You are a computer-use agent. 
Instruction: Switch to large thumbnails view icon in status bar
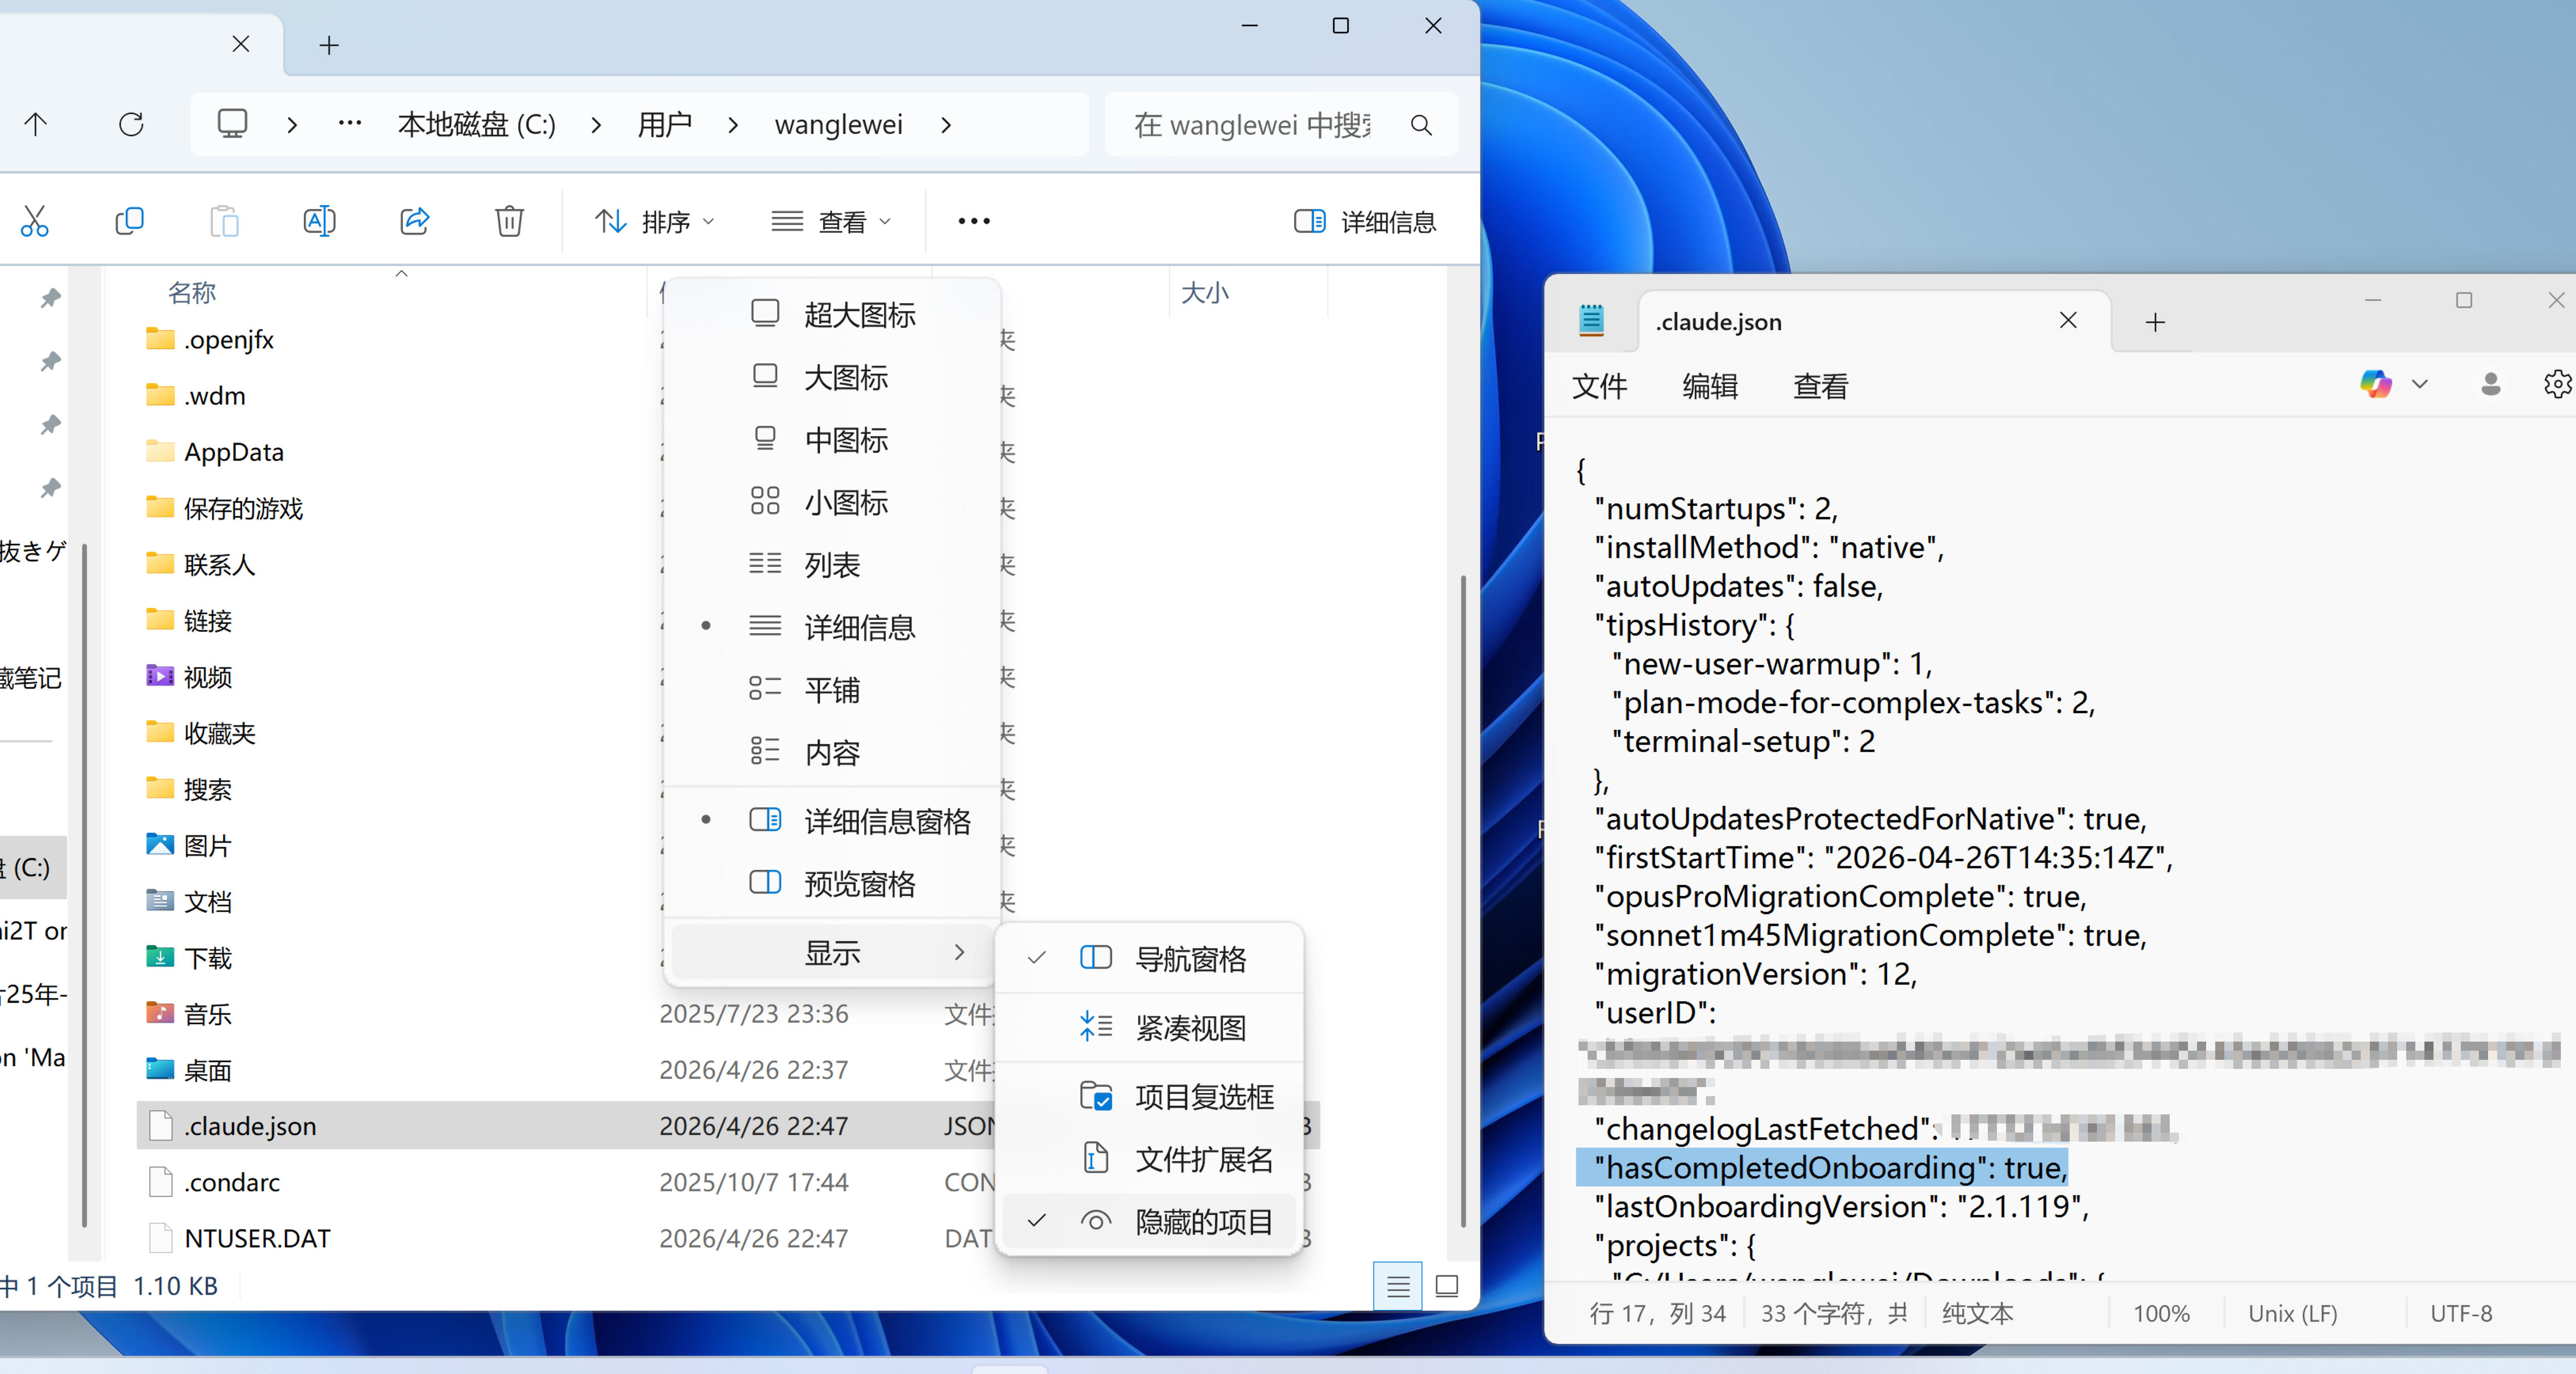[1446, 1286]
